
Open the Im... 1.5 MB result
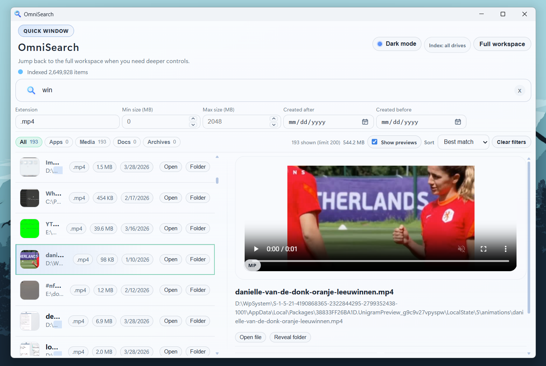(171, 167)
